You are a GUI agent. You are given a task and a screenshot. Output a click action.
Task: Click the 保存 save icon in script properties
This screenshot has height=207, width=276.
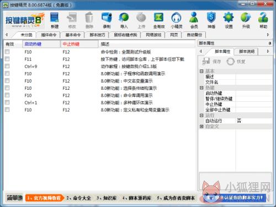click(x=211, y=62)
